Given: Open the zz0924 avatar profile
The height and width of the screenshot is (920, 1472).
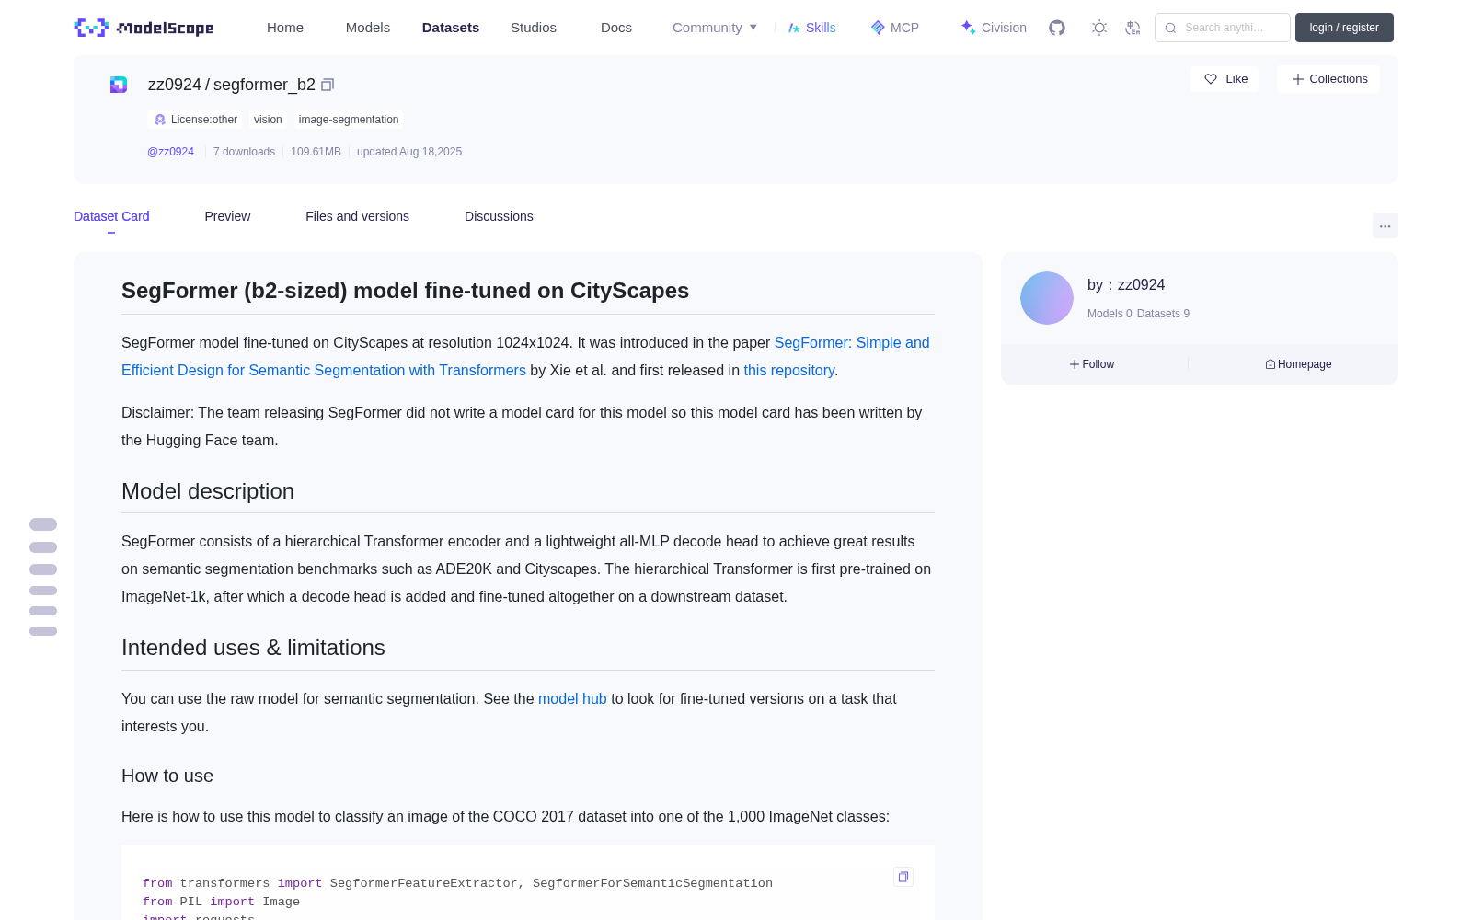Looking at the screenshot, I should coord(1047,298).
